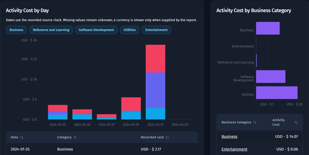Click the 'USD - $ 18' axis label
The image size is (309, 155).
[x=29, y=79]
